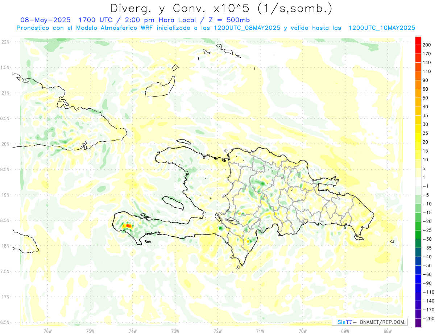Click the '25' color scale value
435x336 pixels.
point(426,133)
